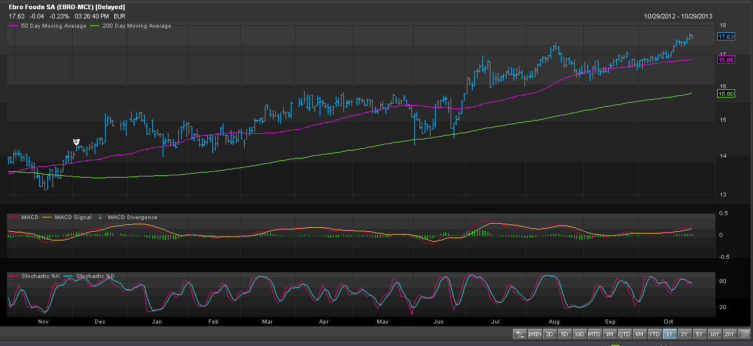Click the current price label 17.63
This screenshot has height=346, width=753.
(725, 36)
